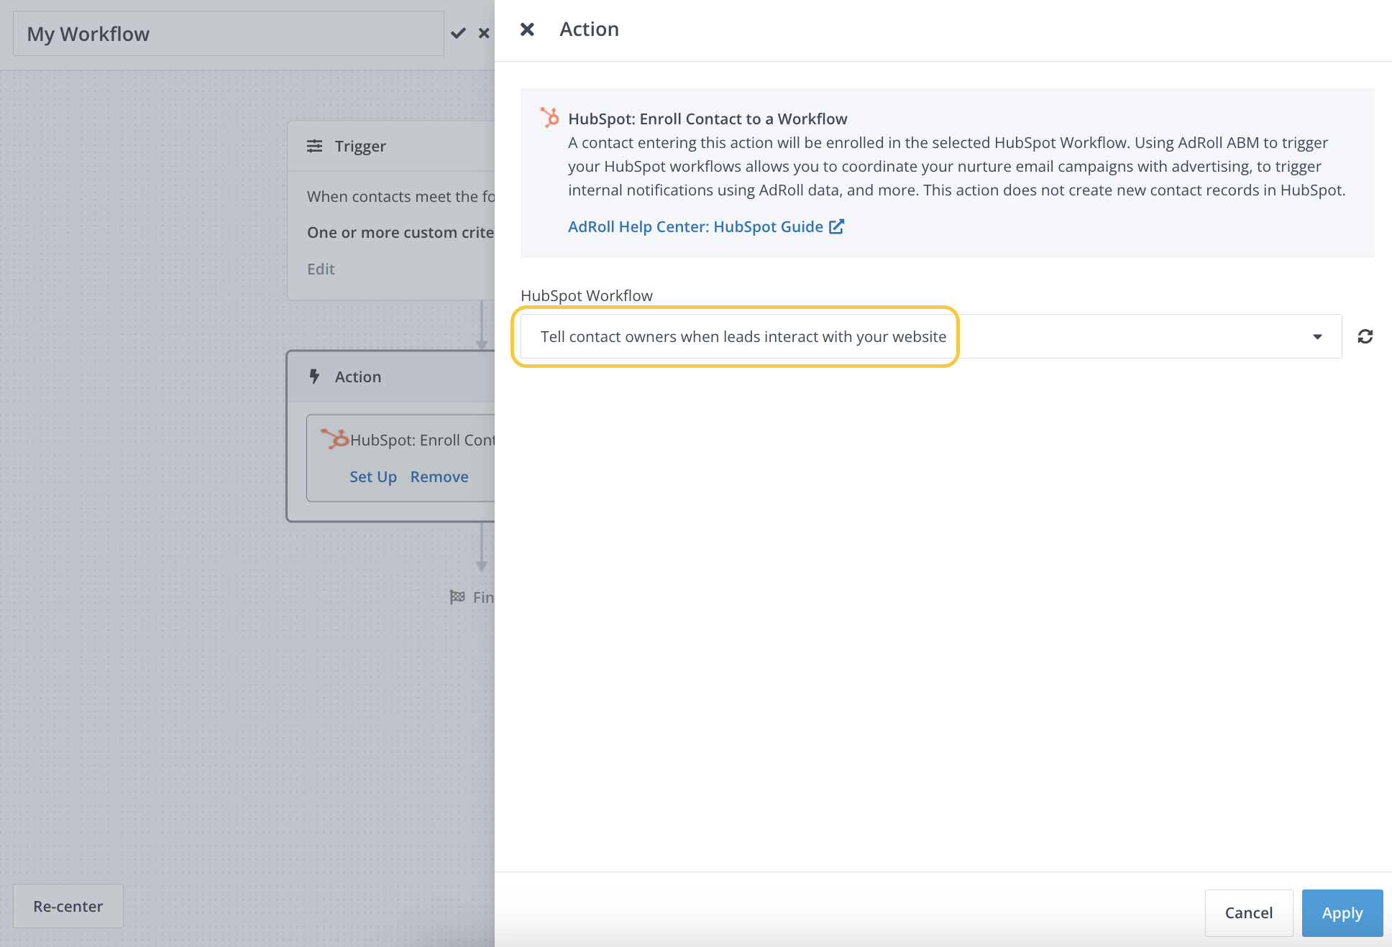Expand dropdown using the caret arrow

(x=1317, y=336)
